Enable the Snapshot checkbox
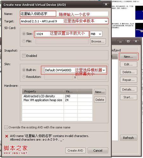The image size is (143, 158). point(24,56)
